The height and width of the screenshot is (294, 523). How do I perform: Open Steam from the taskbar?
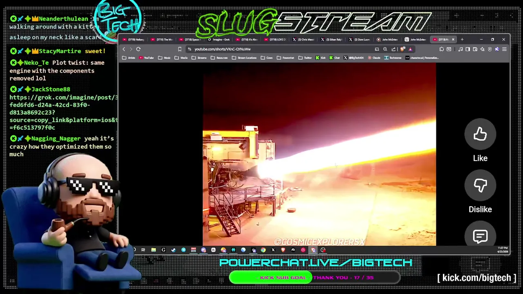click(173, 250)
